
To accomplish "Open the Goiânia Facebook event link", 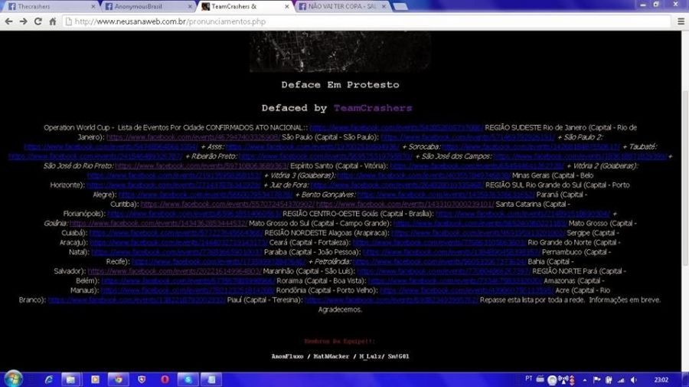I will pyautogui.click(x=158, y=224).
